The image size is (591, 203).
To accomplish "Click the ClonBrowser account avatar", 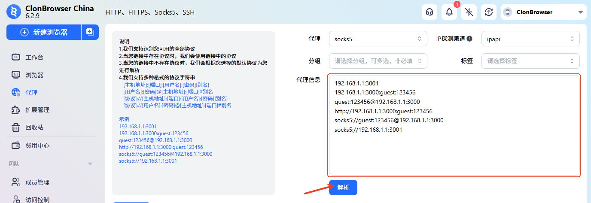I will (x=508, y=12).
